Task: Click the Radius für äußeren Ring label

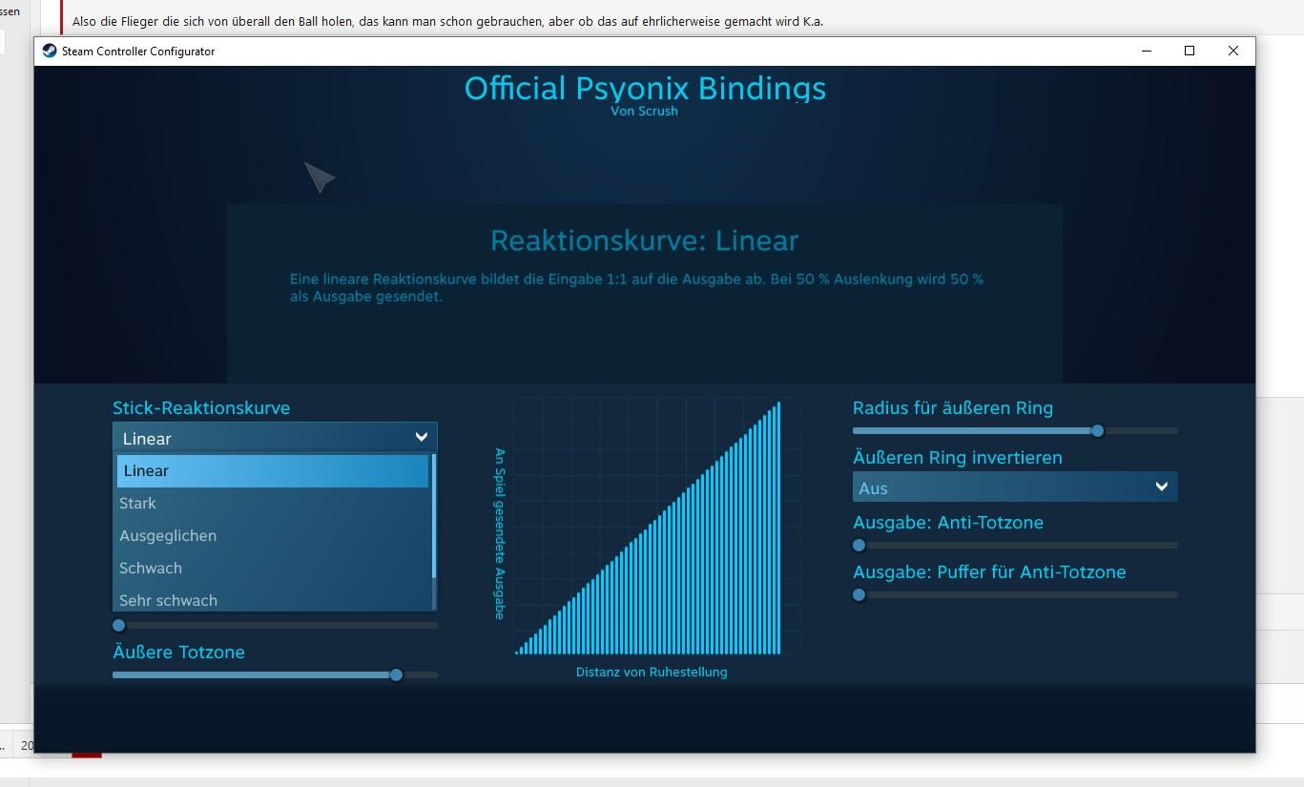Action: click(x=953, y=407)
